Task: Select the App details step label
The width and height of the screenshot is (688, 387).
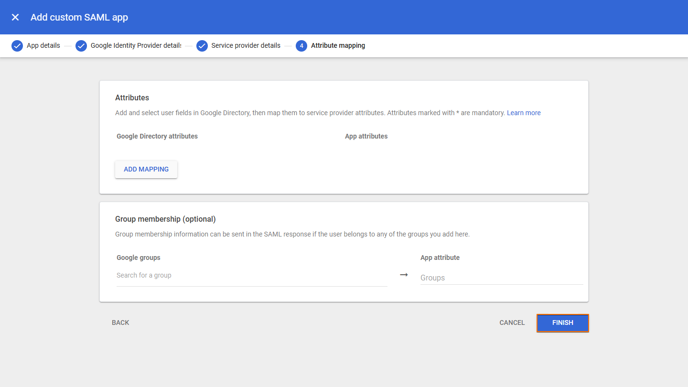Action: point(43,45)
